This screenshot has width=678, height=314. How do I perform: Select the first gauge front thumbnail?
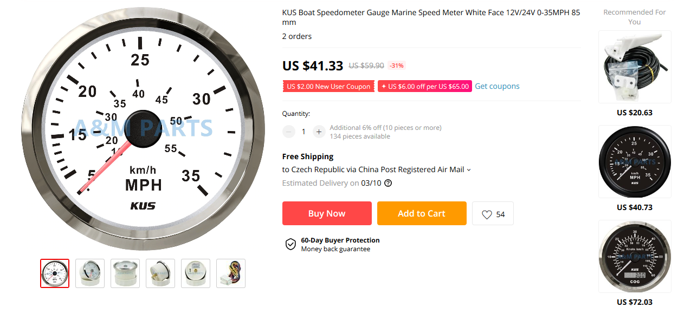point(55,273)
